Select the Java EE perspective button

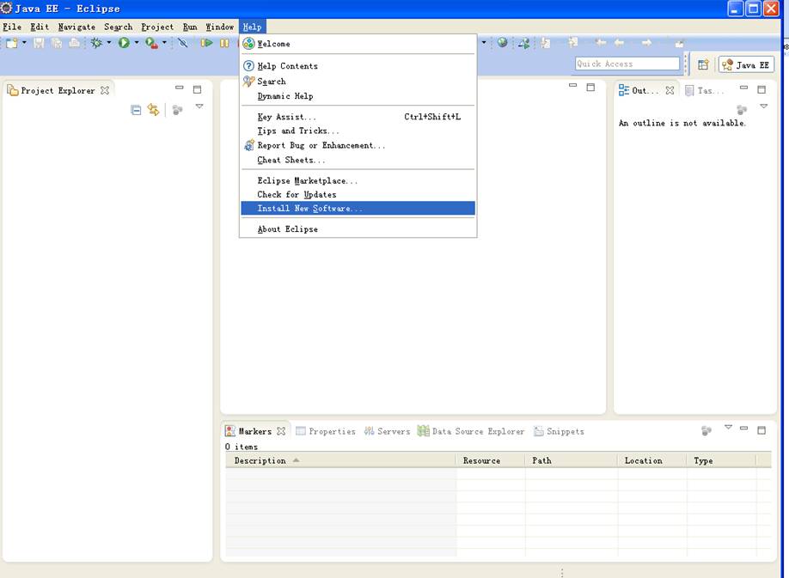(746, 64)
